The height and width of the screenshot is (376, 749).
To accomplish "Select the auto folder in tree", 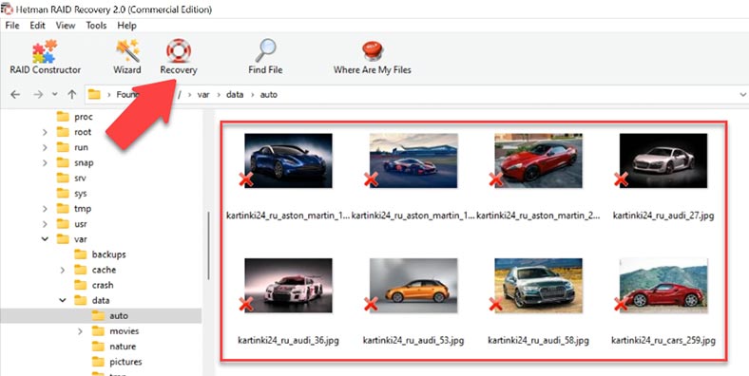I will 110,315.
